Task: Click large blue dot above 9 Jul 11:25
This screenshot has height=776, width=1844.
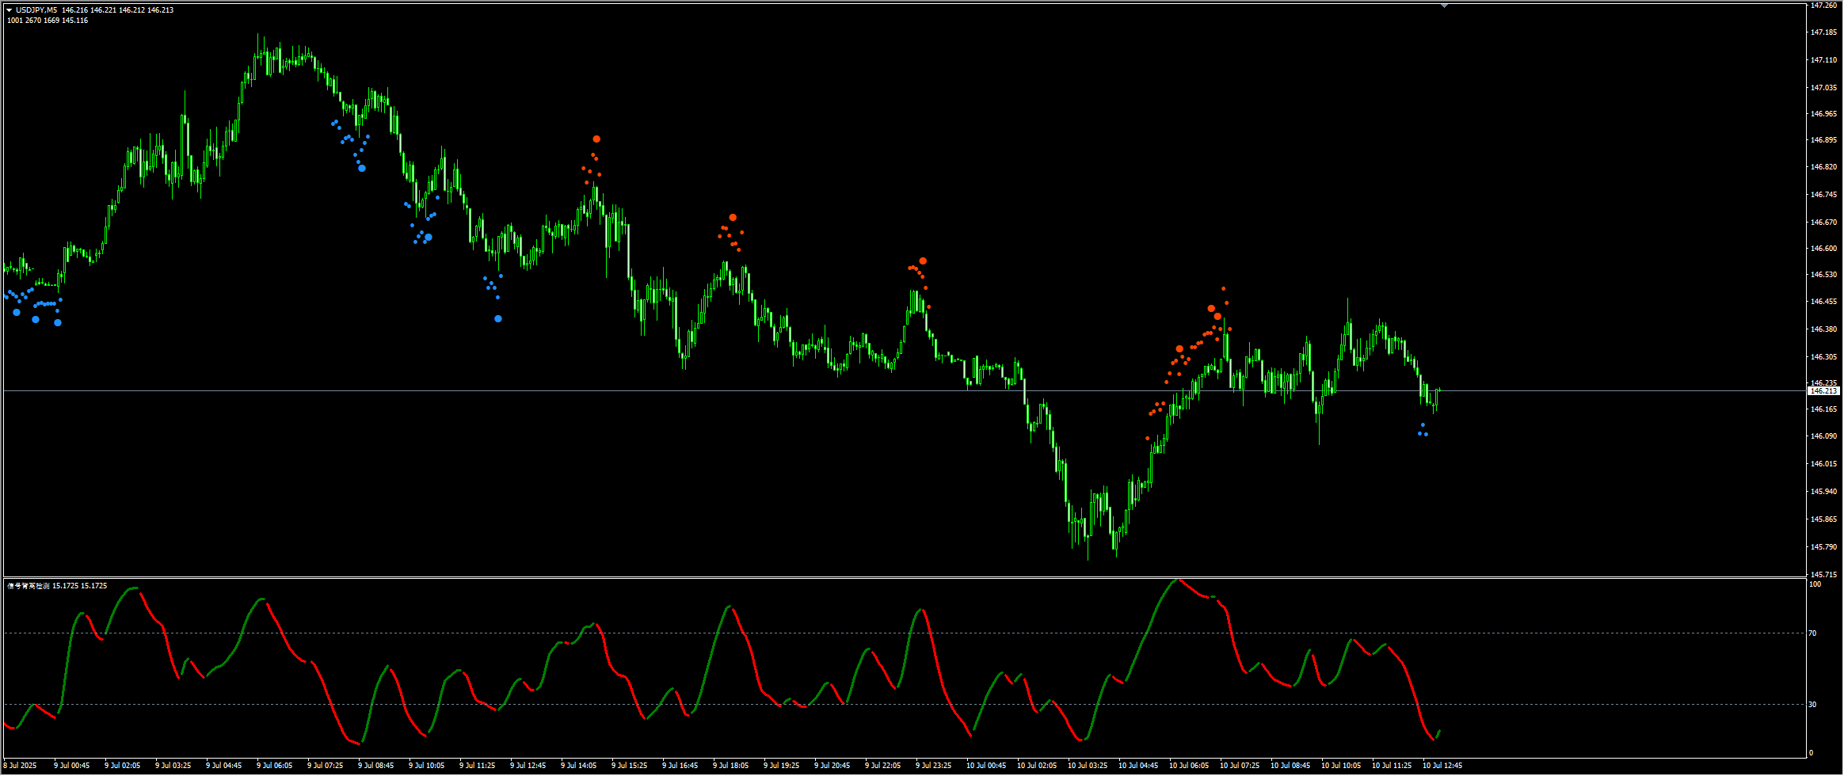Action: click(x=498, y=319)
